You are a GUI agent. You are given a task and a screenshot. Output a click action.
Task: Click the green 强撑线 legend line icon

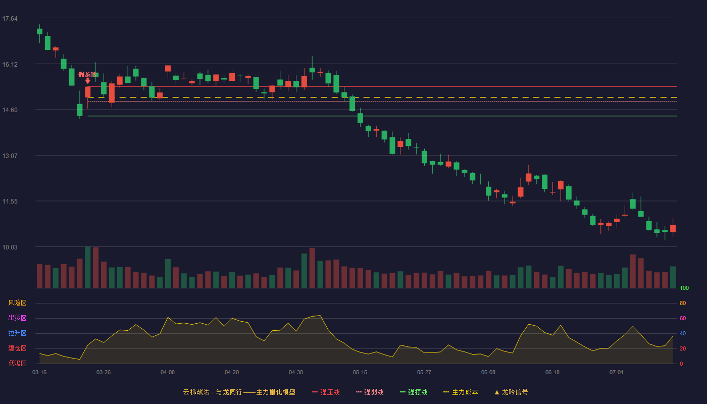pos(402,392)
